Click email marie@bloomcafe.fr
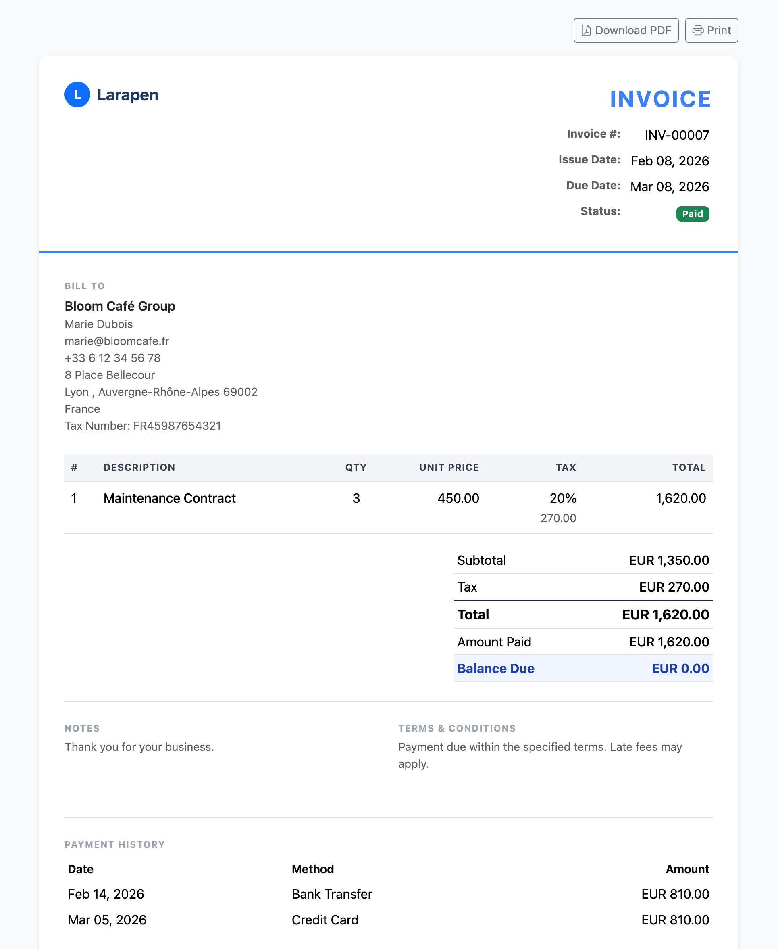This screenshot has width=778, height=949. pos(117,341)
